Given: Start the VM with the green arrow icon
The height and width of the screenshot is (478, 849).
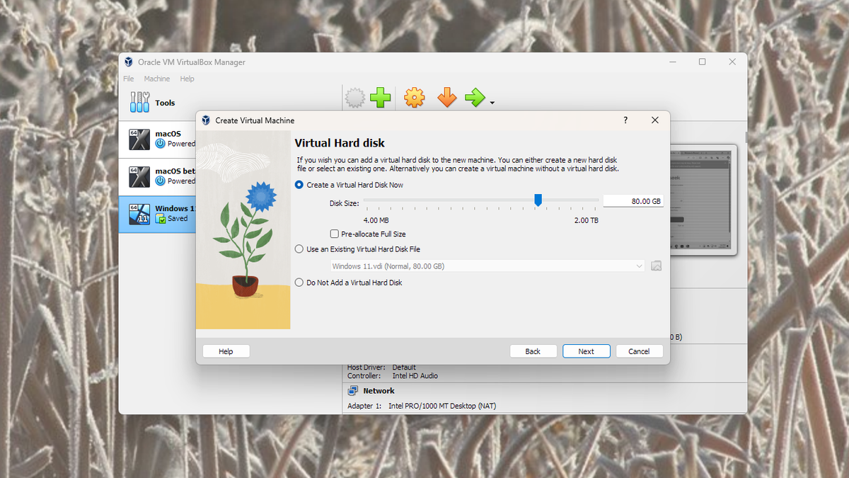Looking at the screenshot, I should point(475,98).
